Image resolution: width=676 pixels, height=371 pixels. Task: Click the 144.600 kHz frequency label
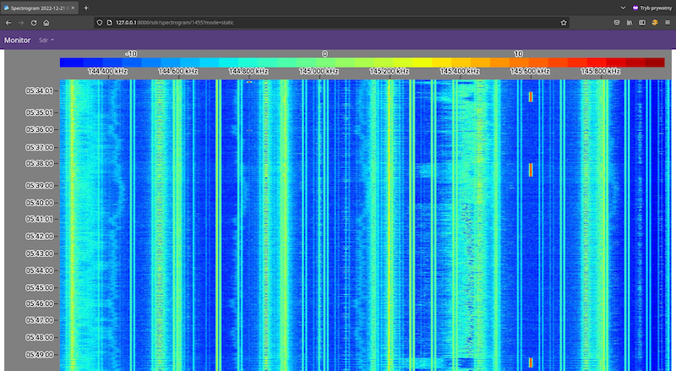pos(178,71)
